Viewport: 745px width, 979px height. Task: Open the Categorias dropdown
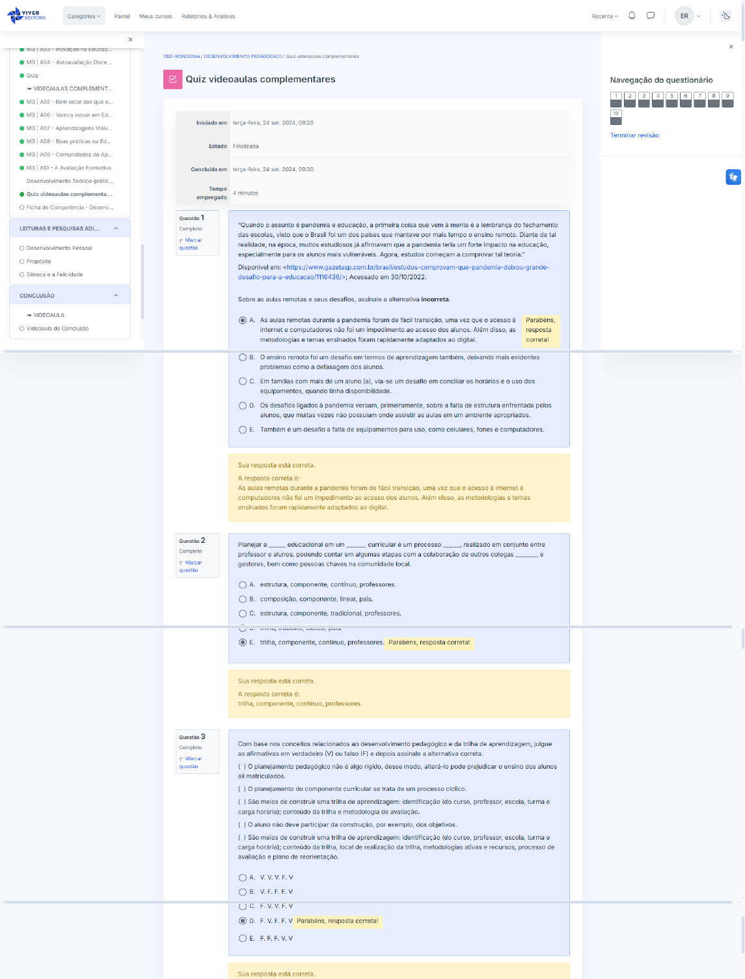coord(83,16)
